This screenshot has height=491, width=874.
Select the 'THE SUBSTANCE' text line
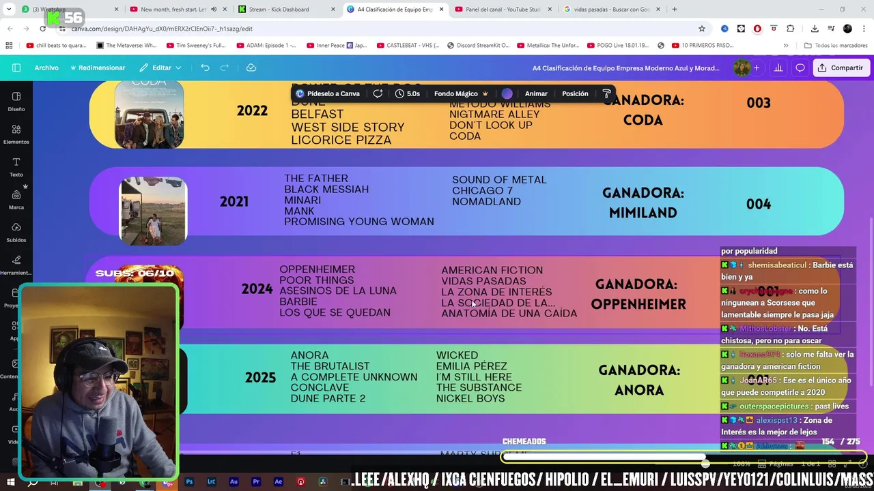pyautogui.click(x=479, y=387)
